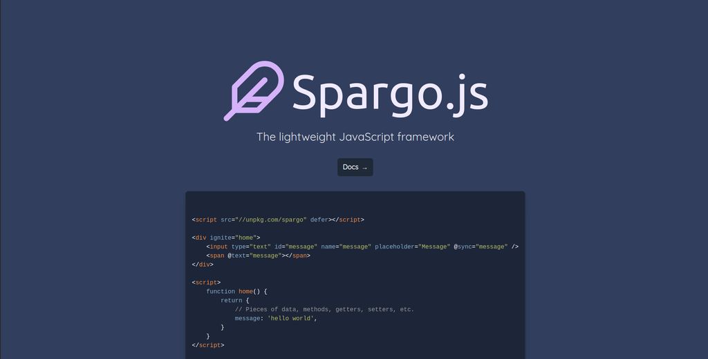Click the closing </script> tag at bottom

pos(208,345)
